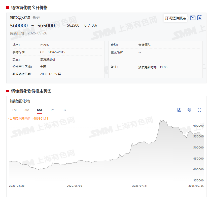Viewport: 208px width, 199px height.
Task: Click the 镨钕氧化物今日价格 section heading
Action: (29, 8)
